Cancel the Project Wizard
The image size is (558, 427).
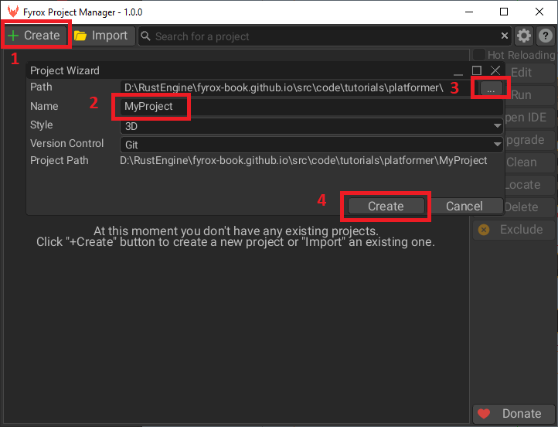tap(464, 206)
